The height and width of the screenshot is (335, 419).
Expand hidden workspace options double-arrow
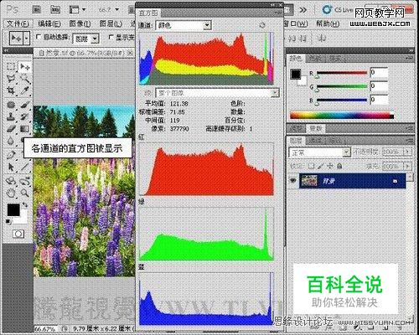(303, 10)
